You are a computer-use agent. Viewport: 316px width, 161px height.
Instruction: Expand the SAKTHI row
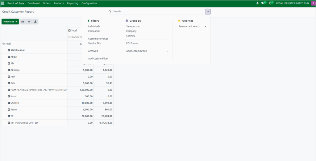coord(9,103)
